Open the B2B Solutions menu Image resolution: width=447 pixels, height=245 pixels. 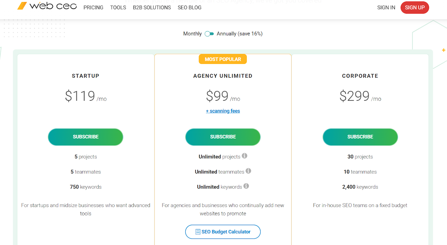[x=152, y=8]
